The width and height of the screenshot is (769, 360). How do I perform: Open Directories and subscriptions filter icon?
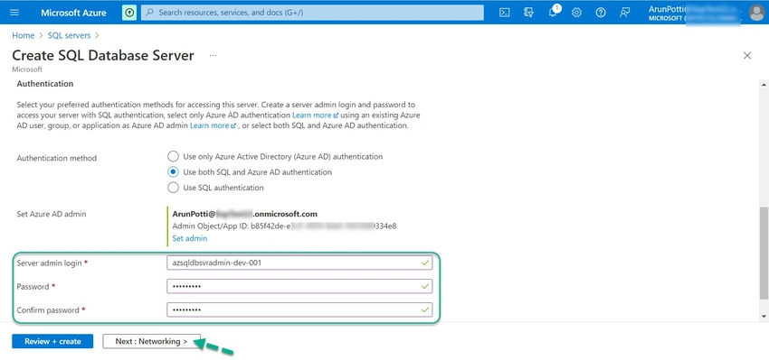(x=528, y=13)
